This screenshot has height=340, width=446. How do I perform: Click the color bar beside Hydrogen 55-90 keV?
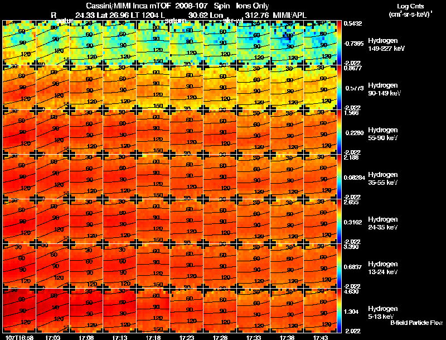(x=339, y=132)
